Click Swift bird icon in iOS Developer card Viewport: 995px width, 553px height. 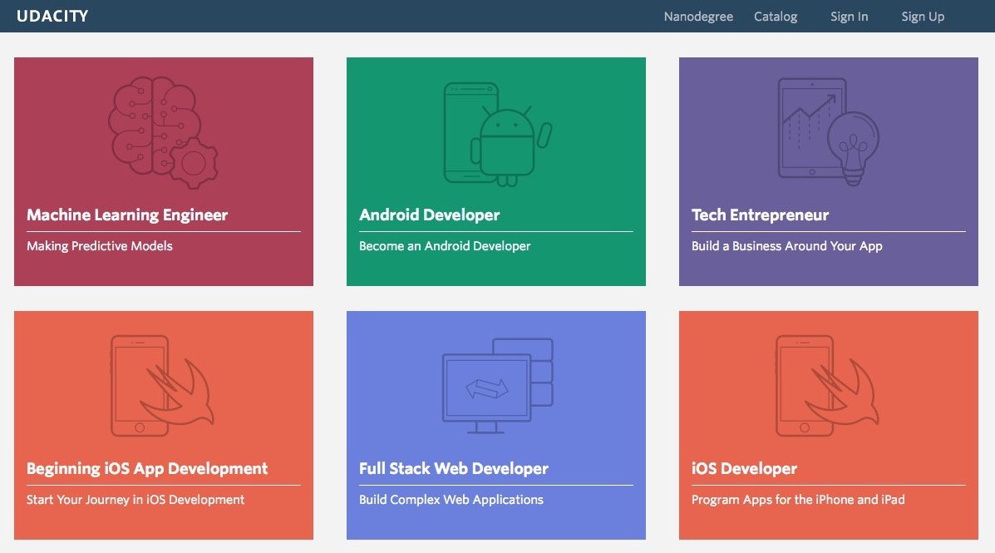tap(828, 386)
